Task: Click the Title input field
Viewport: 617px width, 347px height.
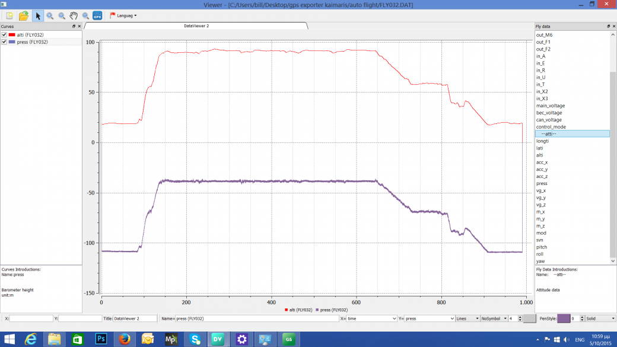Action: point(135,319)
